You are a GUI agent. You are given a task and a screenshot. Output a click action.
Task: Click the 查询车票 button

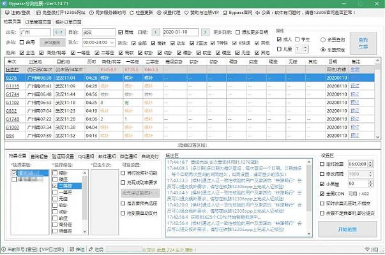[x=363, y=43]
